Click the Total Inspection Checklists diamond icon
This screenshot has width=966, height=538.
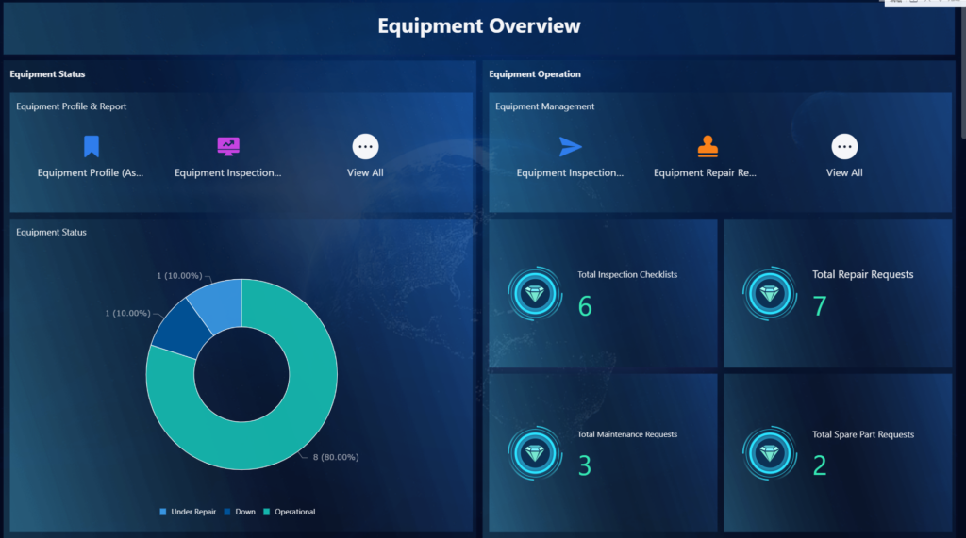click(535, 294)
